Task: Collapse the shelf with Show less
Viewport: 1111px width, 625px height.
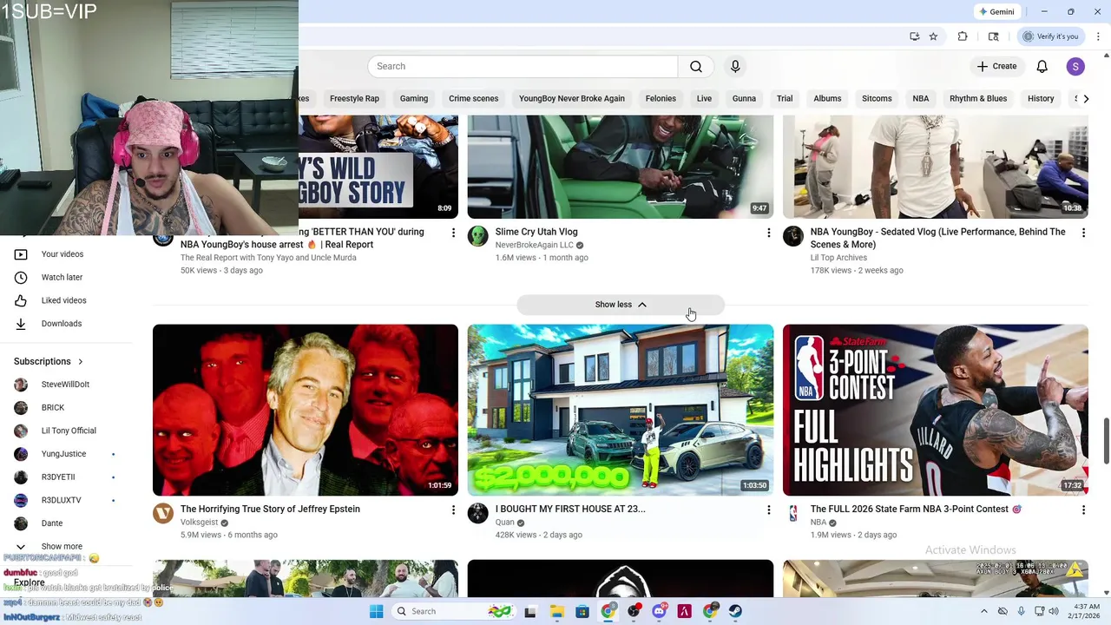Action: coord(621,305)
